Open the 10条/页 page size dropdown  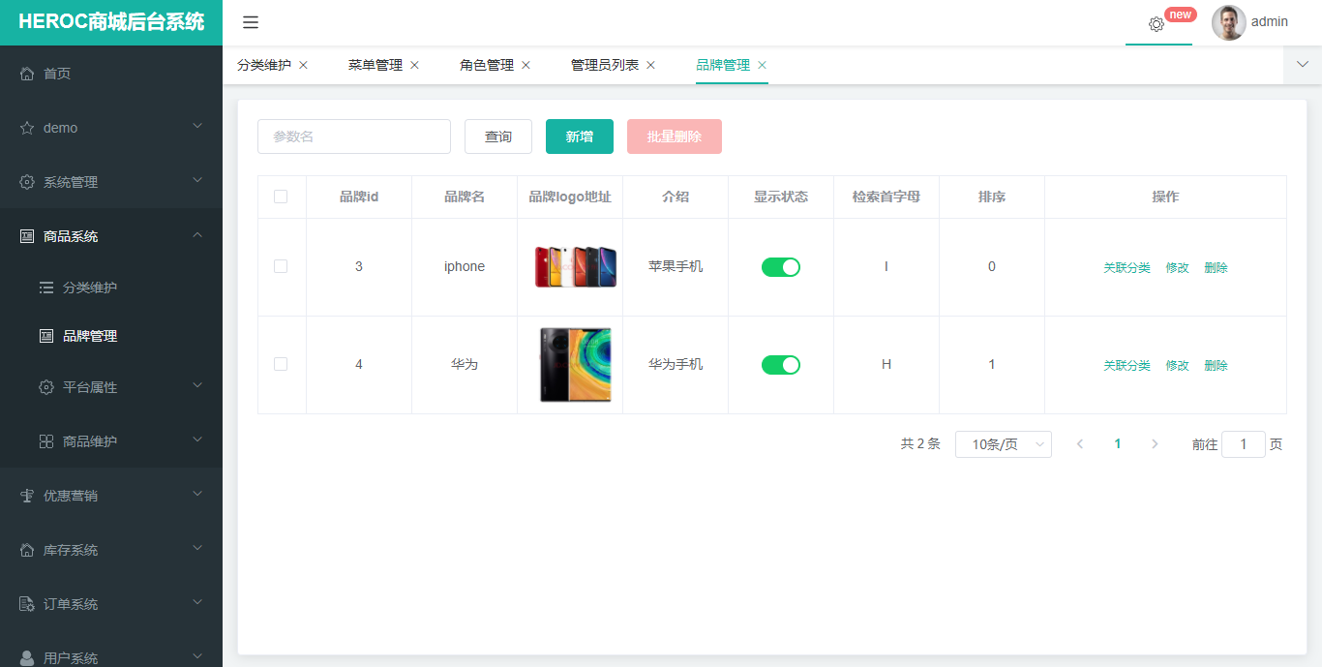point(1004,444)
